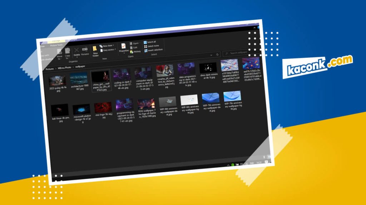Select the WIP-7th-anniversary-wallpaper-dark thumbnail

[211, 98]
